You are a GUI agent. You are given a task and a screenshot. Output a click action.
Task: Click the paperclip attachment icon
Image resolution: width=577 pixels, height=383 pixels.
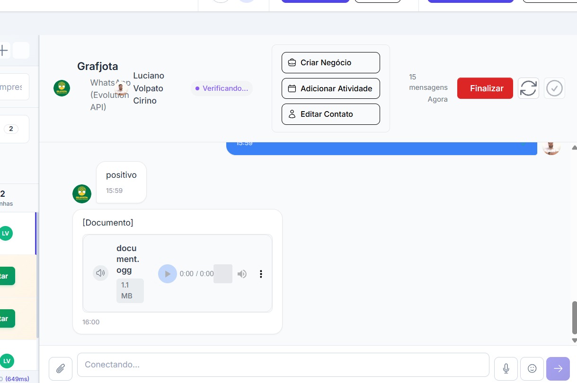[61, 368]
